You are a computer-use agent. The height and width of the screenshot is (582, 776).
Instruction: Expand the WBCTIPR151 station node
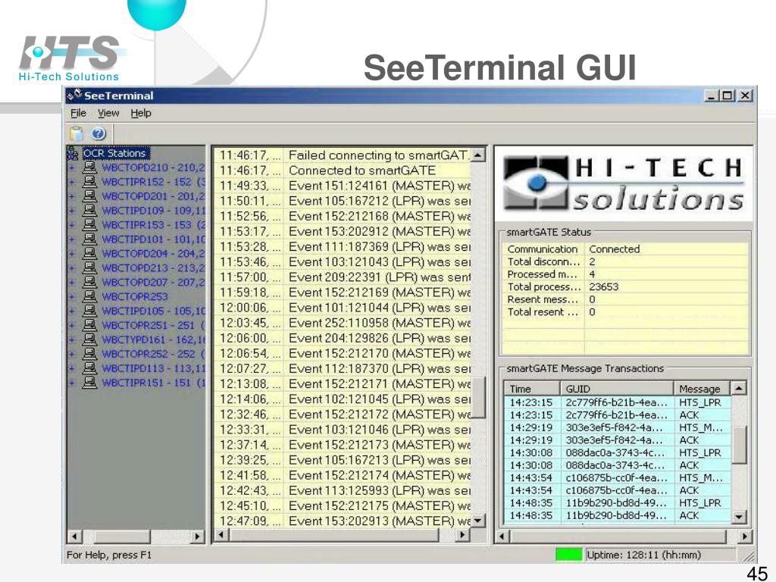[x=72, y=383]
